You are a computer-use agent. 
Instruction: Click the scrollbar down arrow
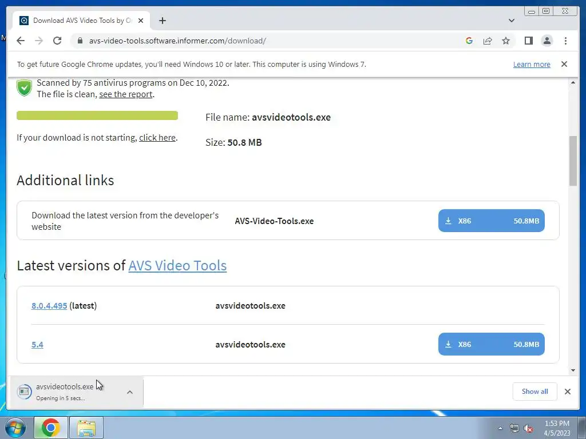coord(573,370)
